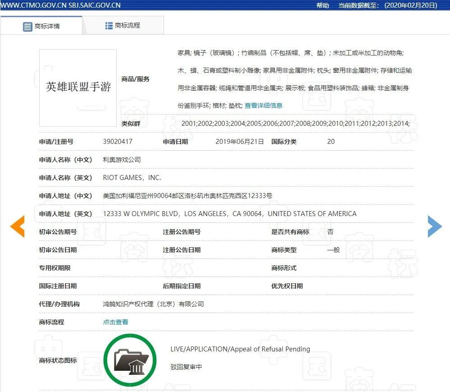The width and height of the screenshot is (450, 392).
Task: Click the document icon on 商标详情 tab
Action: 27,26
